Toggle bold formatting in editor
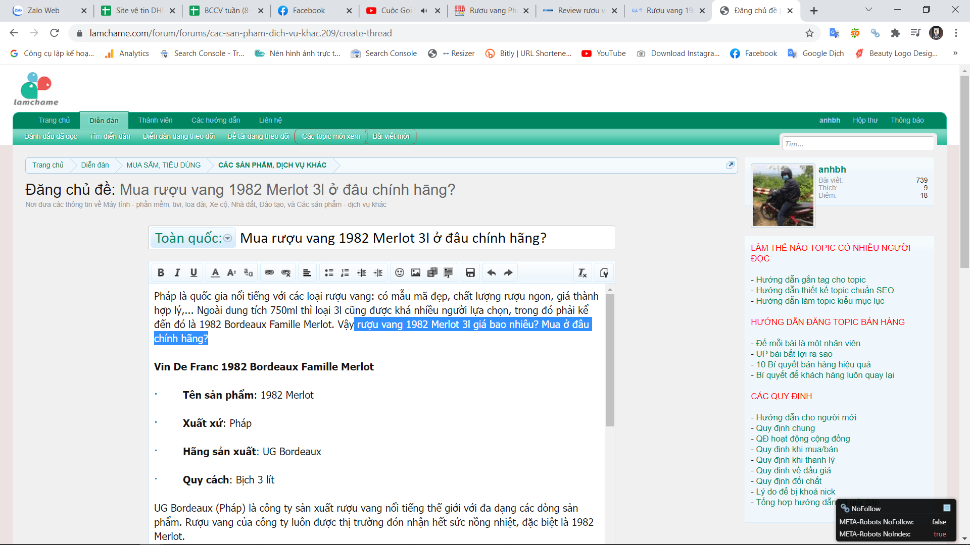This screenshot has height=545, width=970. tap(161, 272)
